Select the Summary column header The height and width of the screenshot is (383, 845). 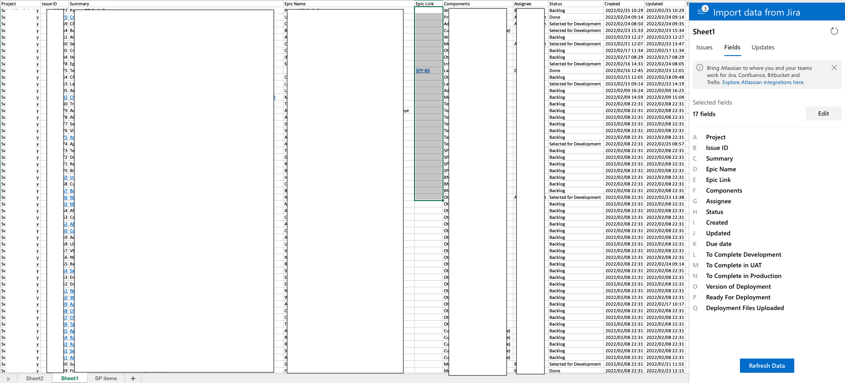coord(176,4)
